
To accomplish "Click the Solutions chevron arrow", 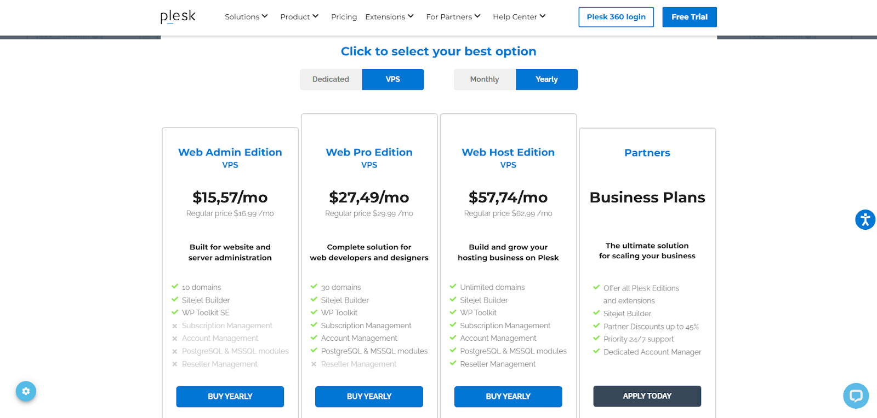I will click(265, 16).
